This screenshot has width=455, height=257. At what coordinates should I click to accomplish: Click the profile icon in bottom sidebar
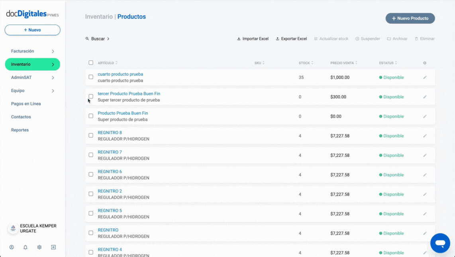[x=12, y=247]
